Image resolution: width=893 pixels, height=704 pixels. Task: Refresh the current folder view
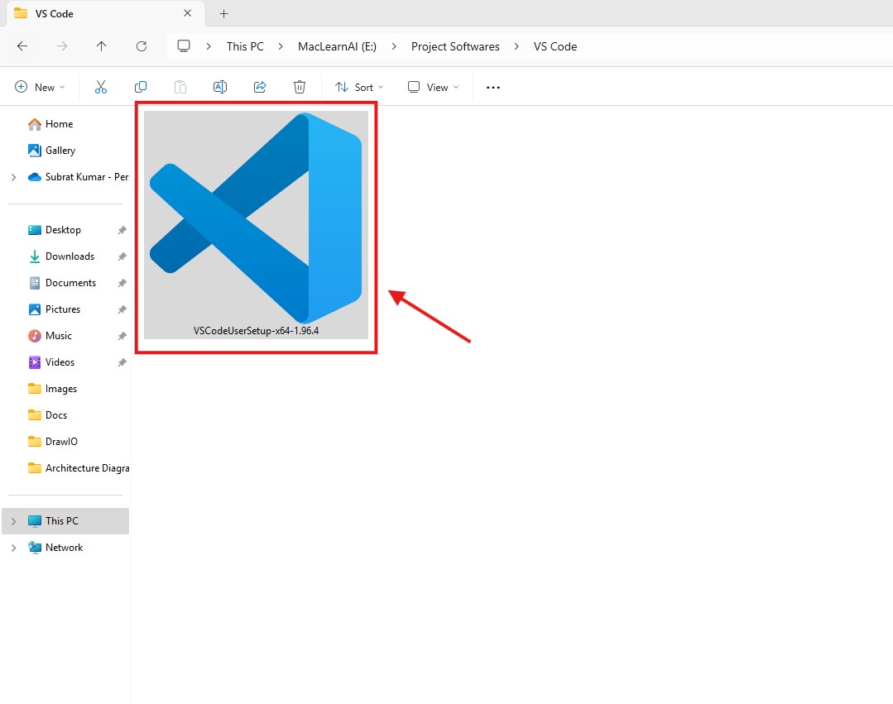tap(142, 46)
